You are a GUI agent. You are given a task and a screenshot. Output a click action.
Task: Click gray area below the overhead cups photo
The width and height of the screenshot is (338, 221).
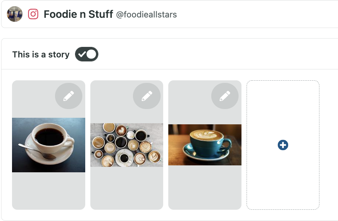click(127, 188)
